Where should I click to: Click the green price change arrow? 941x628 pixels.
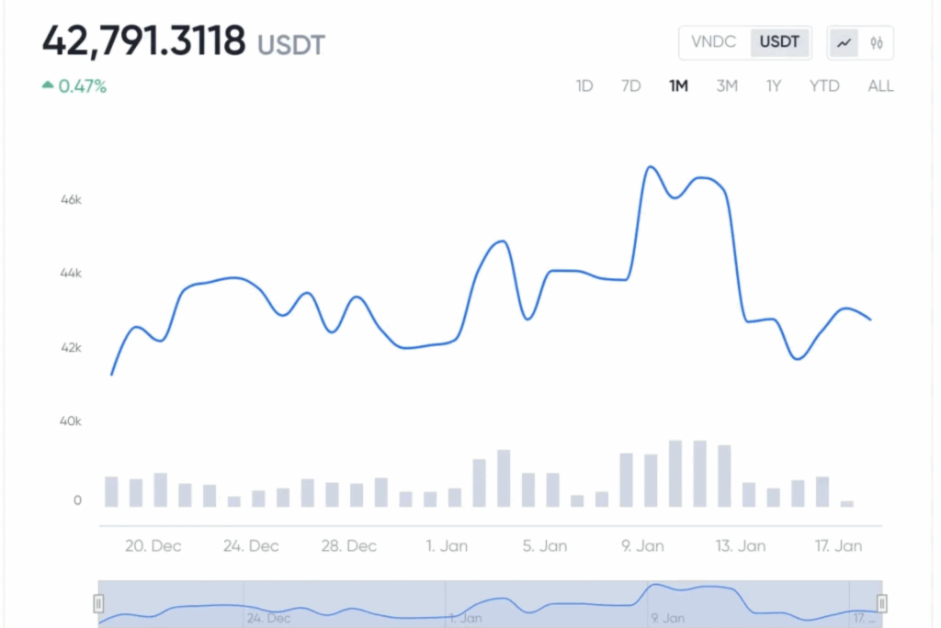pyautogui.click(x=48, y=86)
